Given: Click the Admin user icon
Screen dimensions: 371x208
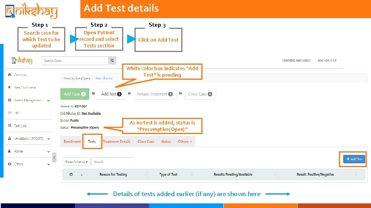Looking at the screenshot, I should coord(9,151).
